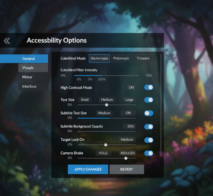The height and width of the screenshot is (196, 213).
Task: Choose Protanopia colorblind mode
Action: [x=121, y=58]
